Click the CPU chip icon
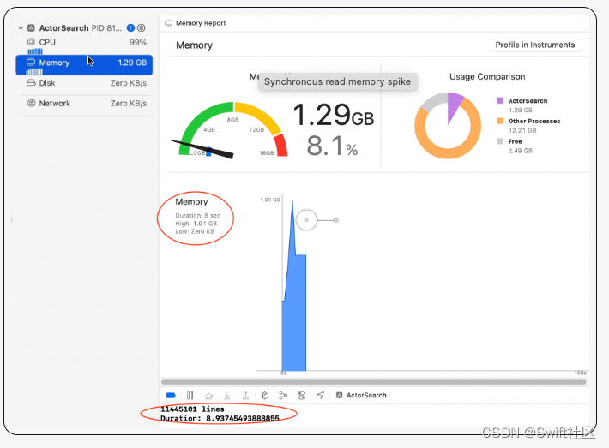This screenshot has height=448, width=609. tap(31, 42)
